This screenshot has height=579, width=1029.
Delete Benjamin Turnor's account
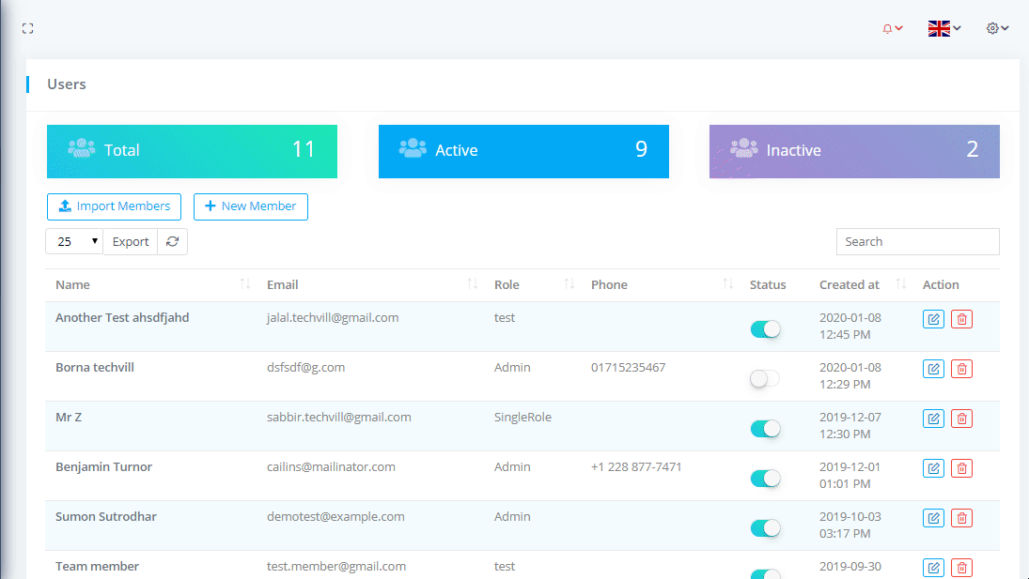[961, 468]
